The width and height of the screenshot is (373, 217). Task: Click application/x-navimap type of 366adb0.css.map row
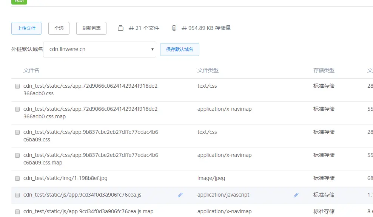coord(224,109)
